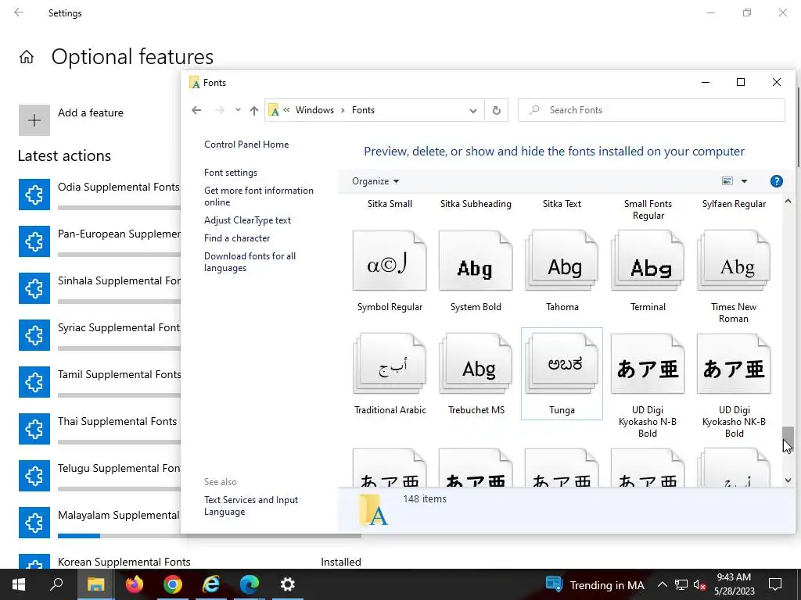Click the scroll up arrow in Fonts list
This screenshot has width=801, height=600.
(788, 202)
